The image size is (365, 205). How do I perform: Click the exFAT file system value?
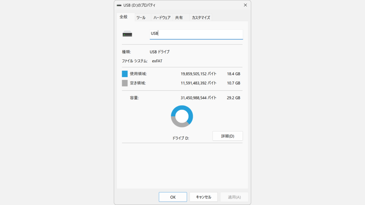click(x=157, y=61)
